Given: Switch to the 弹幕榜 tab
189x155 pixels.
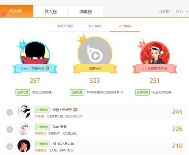Looking at the screenshot, I should pyautogui.click(x=86, y=11).
